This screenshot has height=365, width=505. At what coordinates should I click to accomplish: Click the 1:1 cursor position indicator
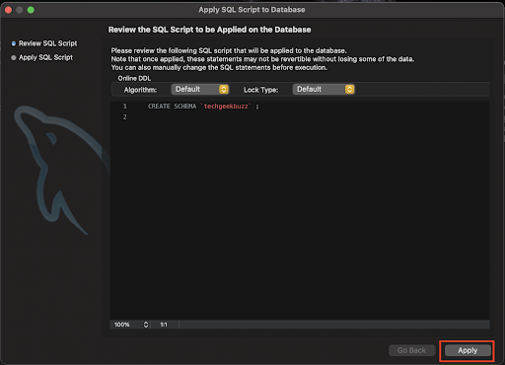tap(164, 325)
